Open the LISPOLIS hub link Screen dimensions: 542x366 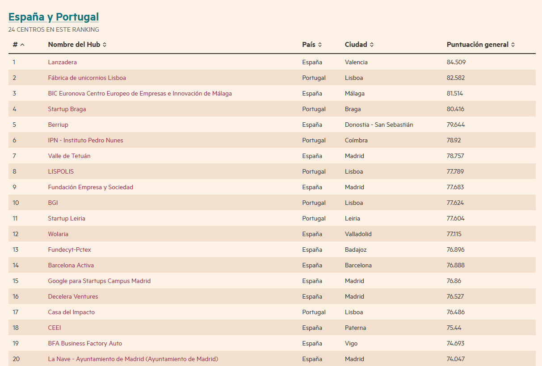pos(61,171)
